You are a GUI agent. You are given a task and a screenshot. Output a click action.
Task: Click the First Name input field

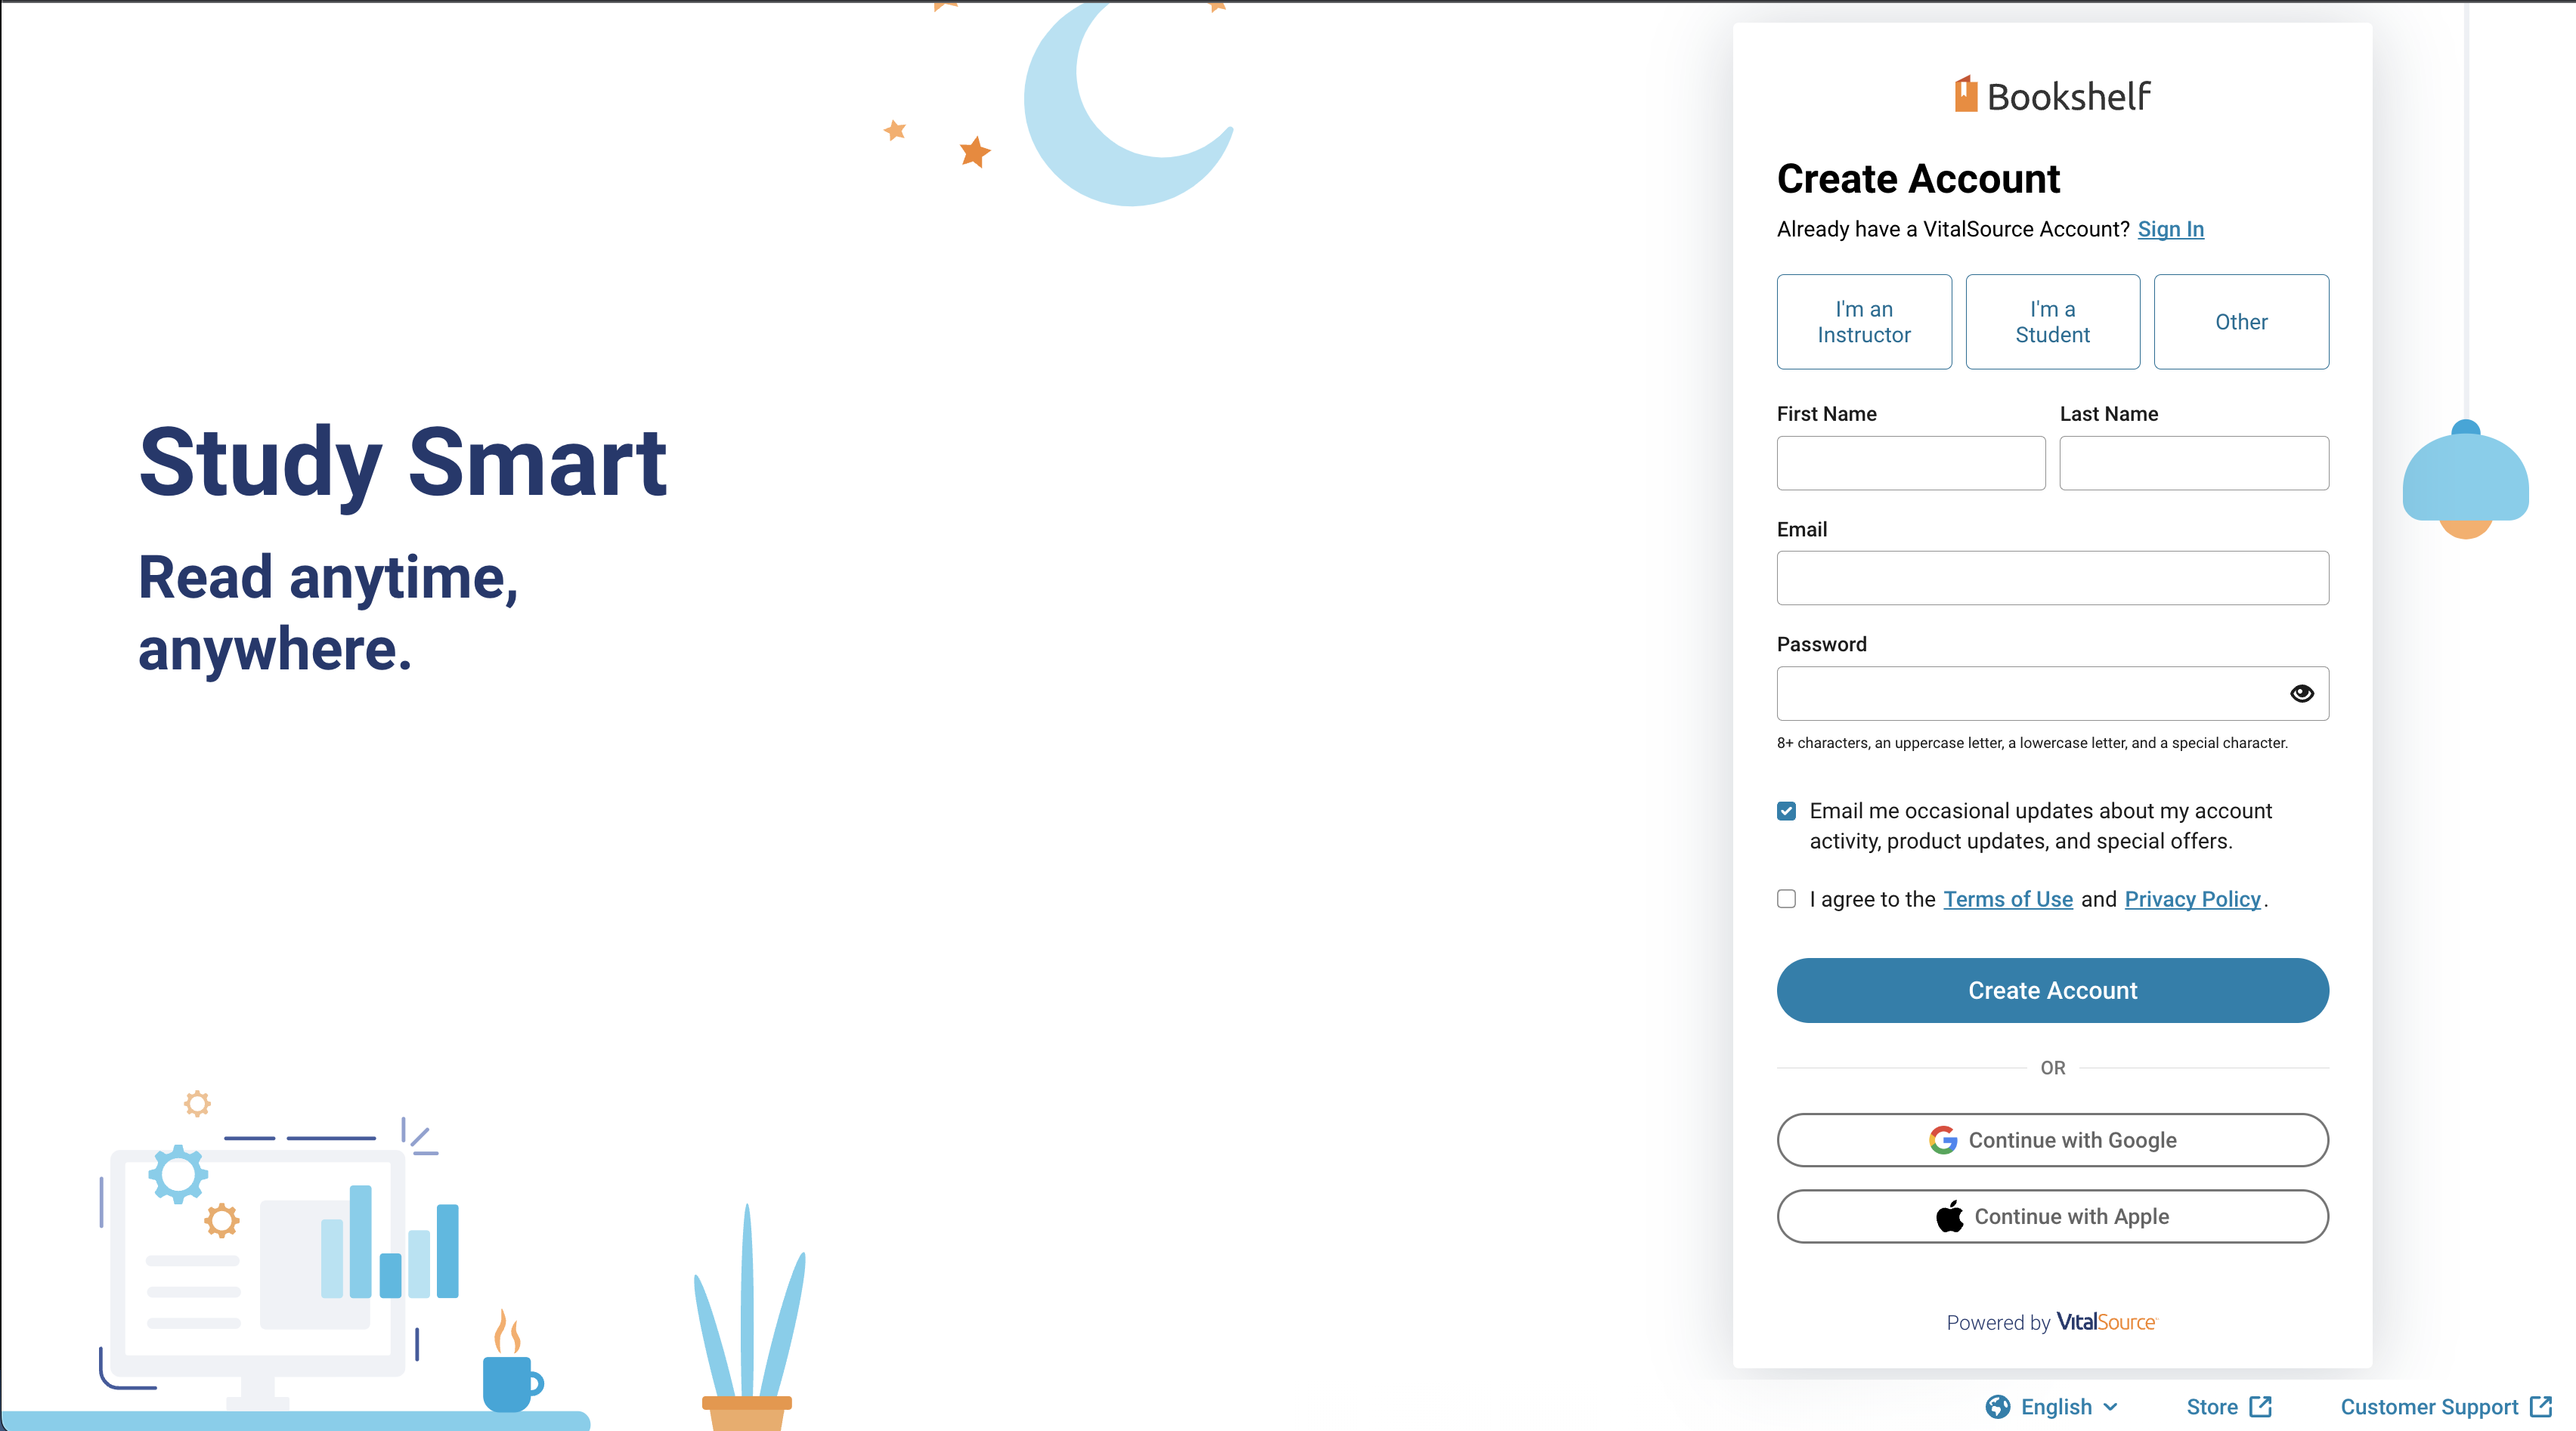pyautogui.click(x=1912, y=463)
